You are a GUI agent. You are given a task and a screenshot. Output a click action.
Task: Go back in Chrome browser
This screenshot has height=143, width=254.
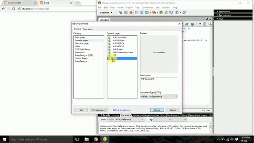[x=4, y=9]
